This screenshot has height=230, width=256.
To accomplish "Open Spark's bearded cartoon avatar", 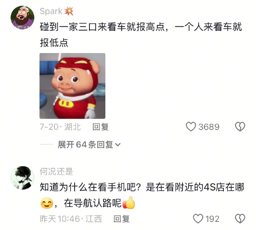I will point(22,17).
